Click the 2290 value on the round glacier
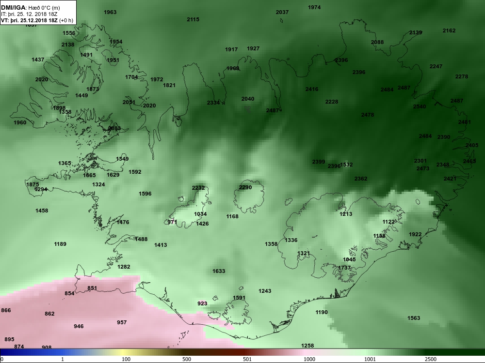485x363 pixels. pyautogui.click(x=245, y=188)
